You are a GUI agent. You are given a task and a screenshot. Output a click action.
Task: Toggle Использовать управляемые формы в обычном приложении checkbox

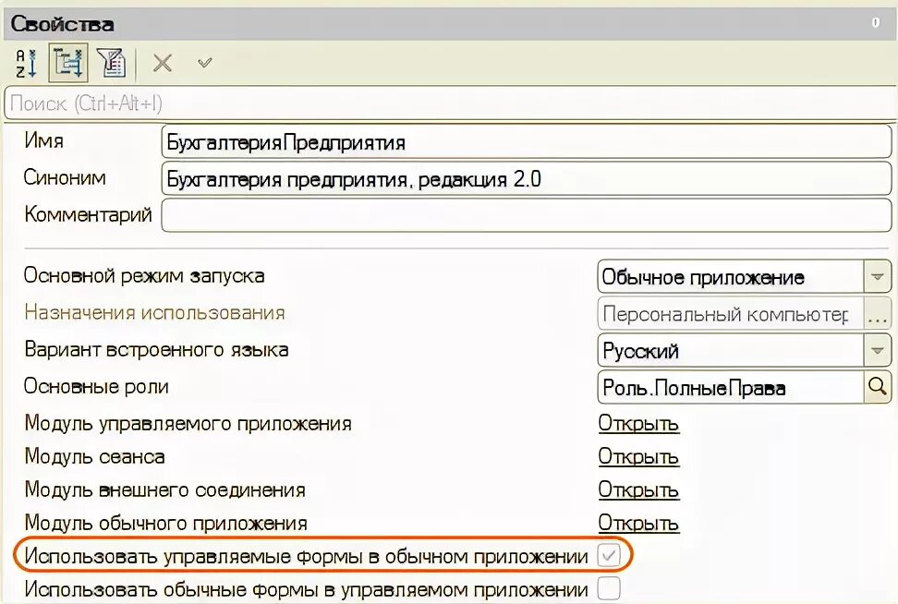click(608, 555)
